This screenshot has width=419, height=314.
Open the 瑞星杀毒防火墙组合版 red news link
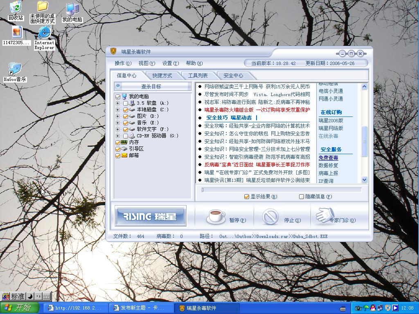pyautogui.click(x=257, y=110)
